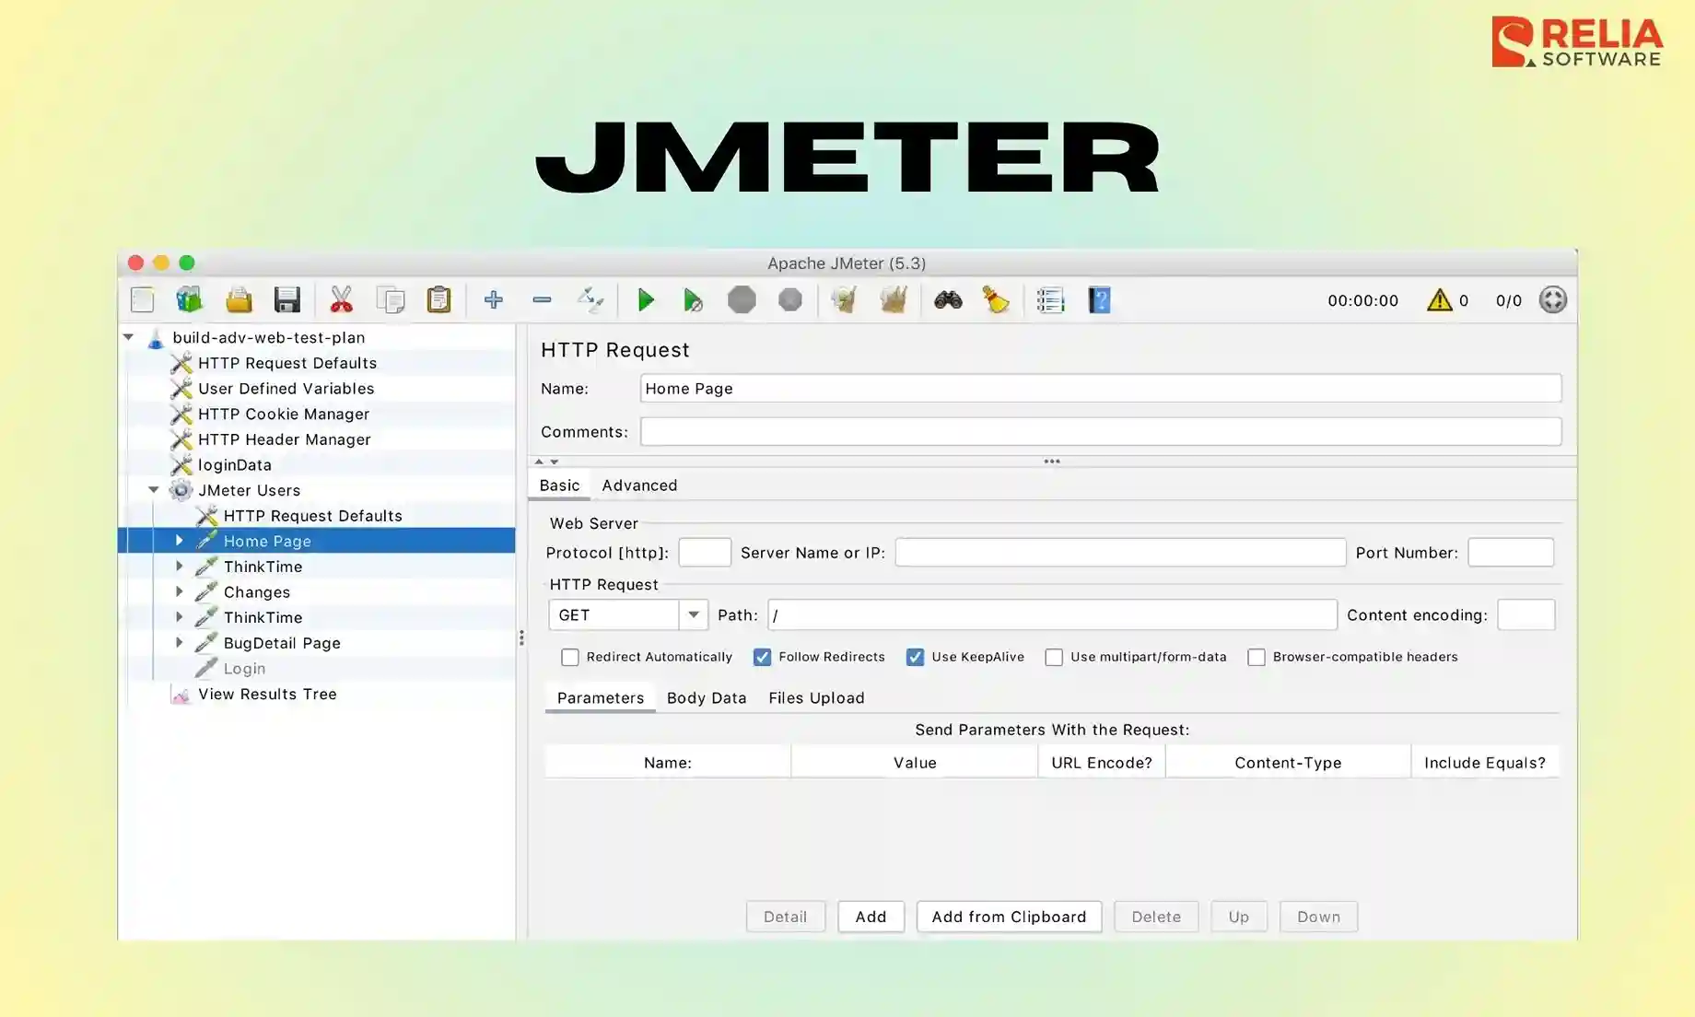Click the Port Number field
The width and height of the screenshot is (1695, 1017).
click(1511, 553)
